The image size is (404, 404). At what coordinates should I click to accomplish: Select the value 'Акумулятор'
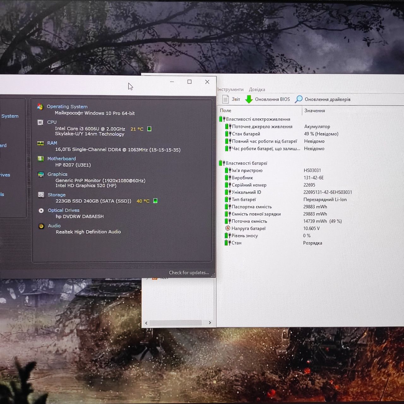(x=317, y=127)
